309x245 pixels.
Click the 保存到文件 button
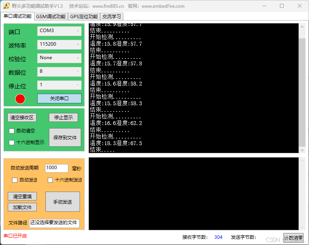tap(65, 137)
